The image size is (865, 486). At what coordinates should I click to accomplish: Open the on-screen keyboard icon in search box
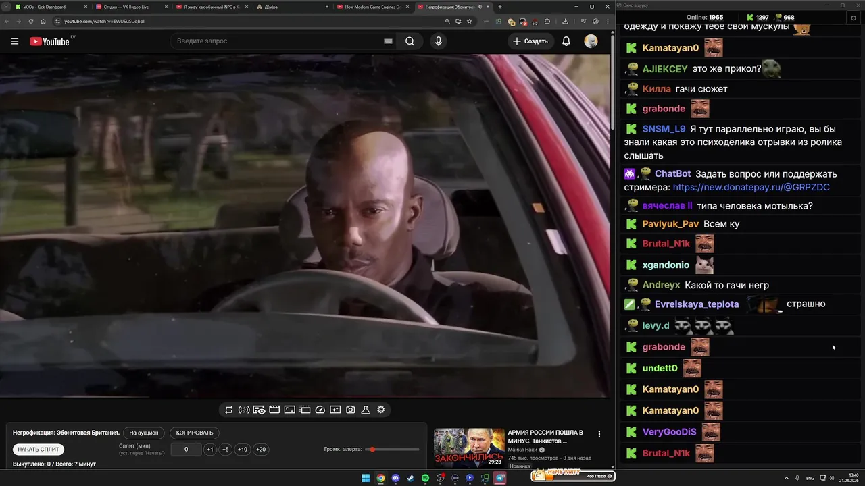click(388, 41)
